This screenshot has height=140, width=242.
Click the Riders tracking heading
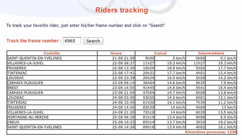(x=122, y=10)
